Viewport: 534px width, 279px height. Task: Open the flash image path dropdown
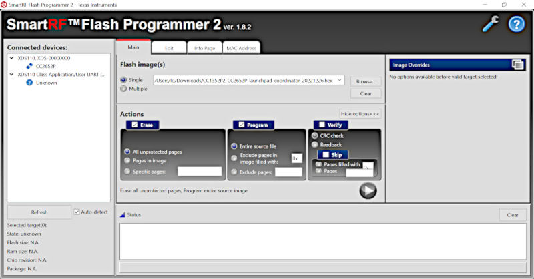340,81
